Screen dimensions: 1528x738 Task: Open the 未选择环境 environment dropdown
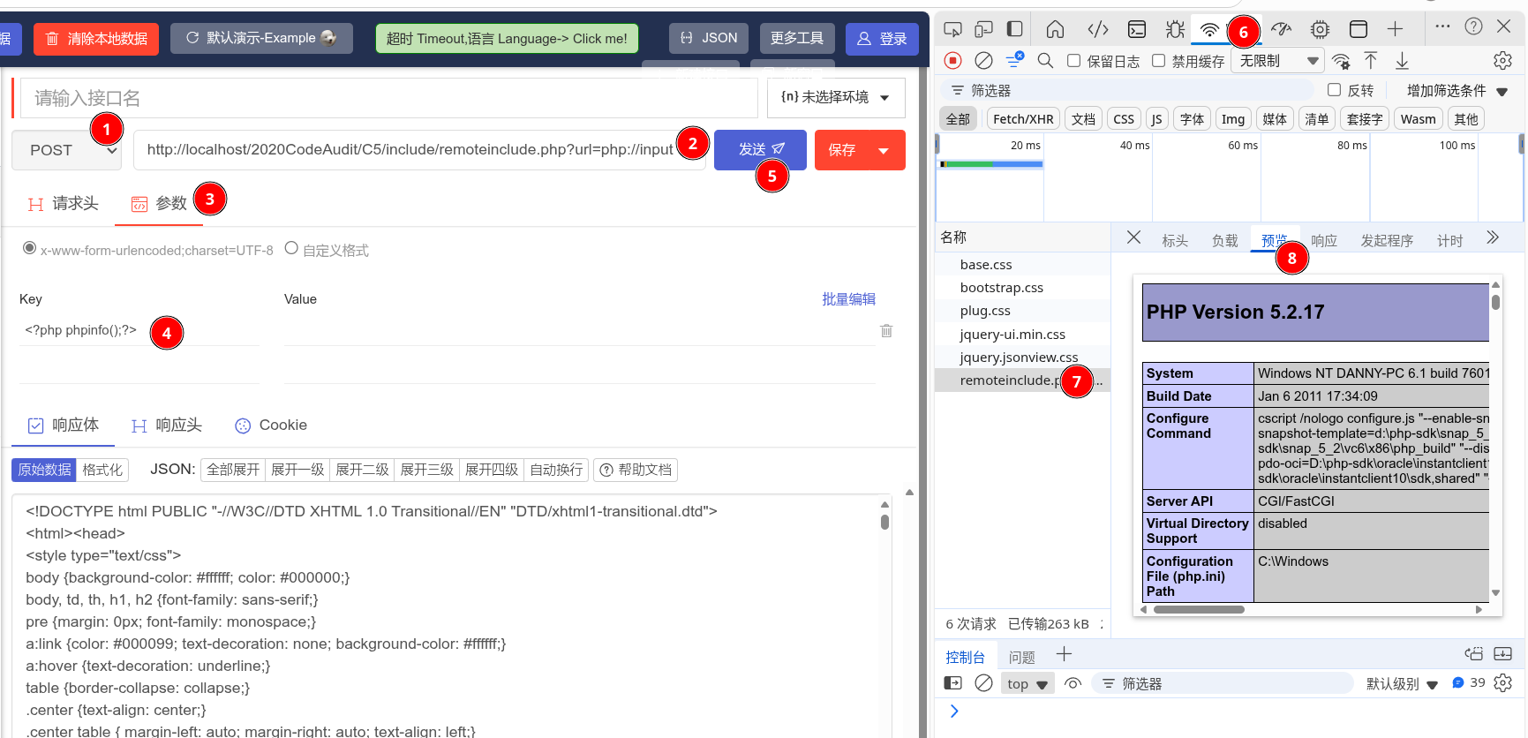[835, 97]
